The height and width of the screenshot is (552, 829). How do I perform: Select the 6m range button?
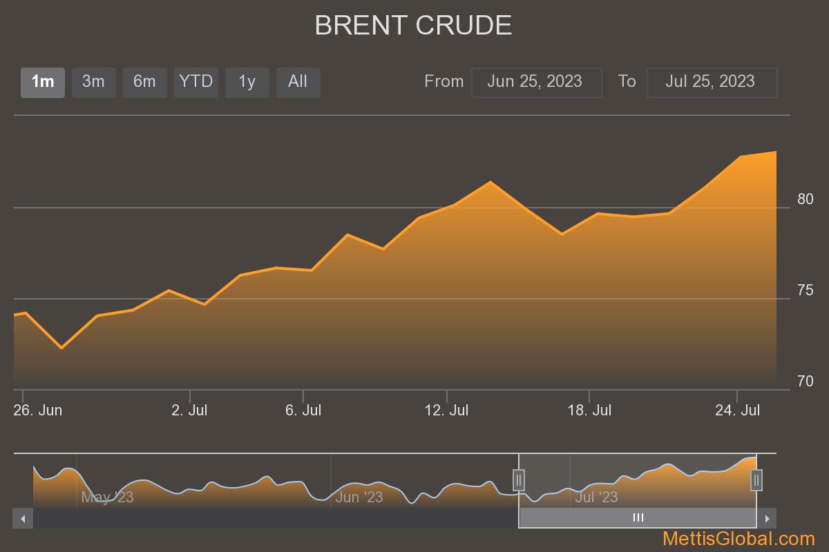pyautogui.click(x=144, y=82)
